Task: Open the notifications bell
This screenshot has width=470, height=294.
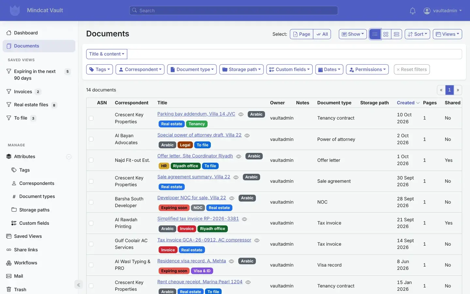Action: pyautogui.click(x=413, y=11)
